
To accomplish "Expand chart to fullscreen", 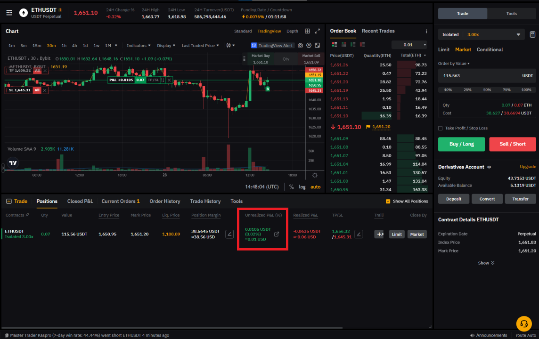I will (317, 31).
